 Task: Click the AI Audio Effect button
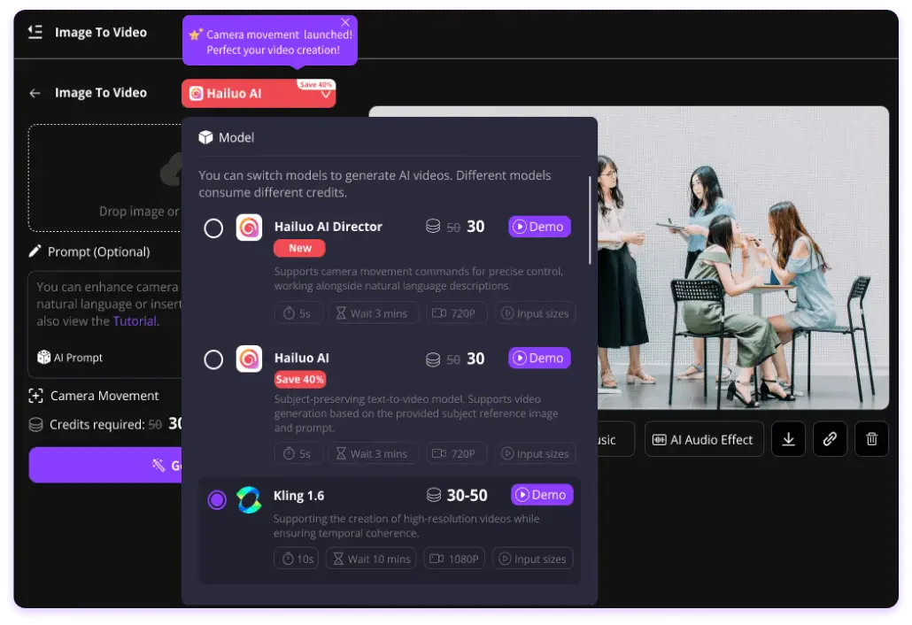(704, 438)
